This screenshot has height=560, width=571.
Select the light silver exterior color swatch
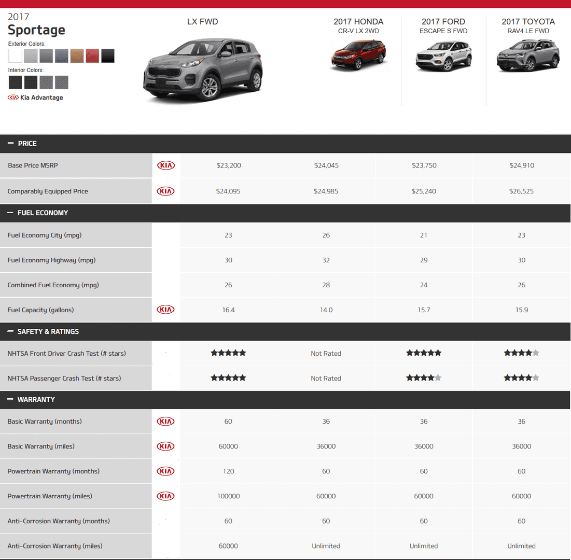pos(31,56)
